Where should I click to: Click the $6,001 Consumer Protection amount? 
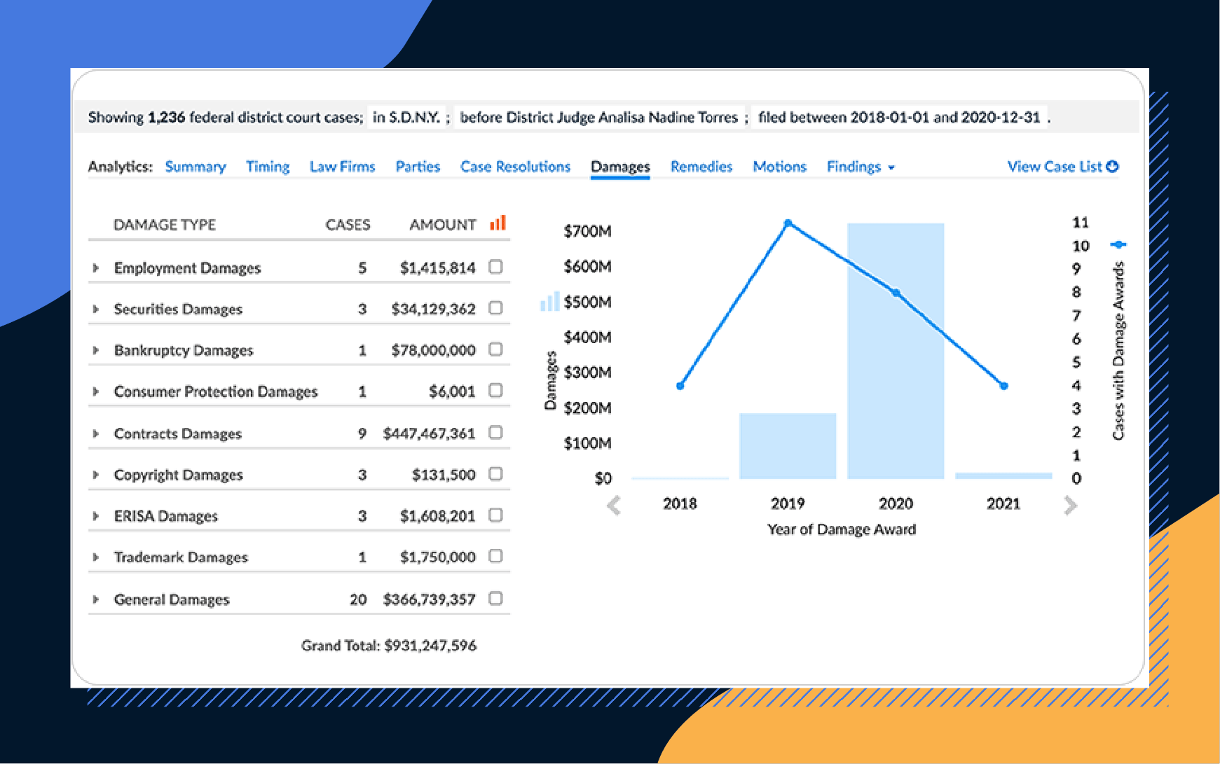(x=452, y=391)
